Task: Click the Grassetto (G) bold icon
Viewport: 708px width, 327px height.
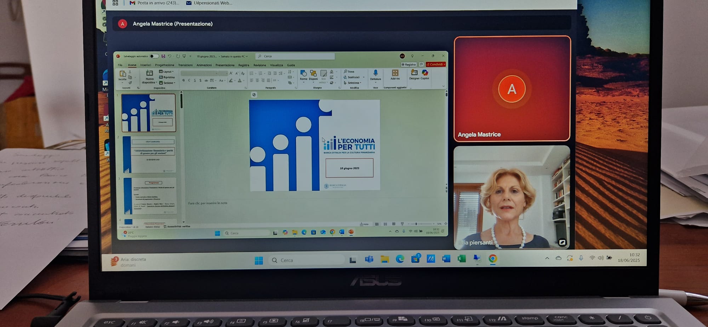Action: (x=183, y=80)
